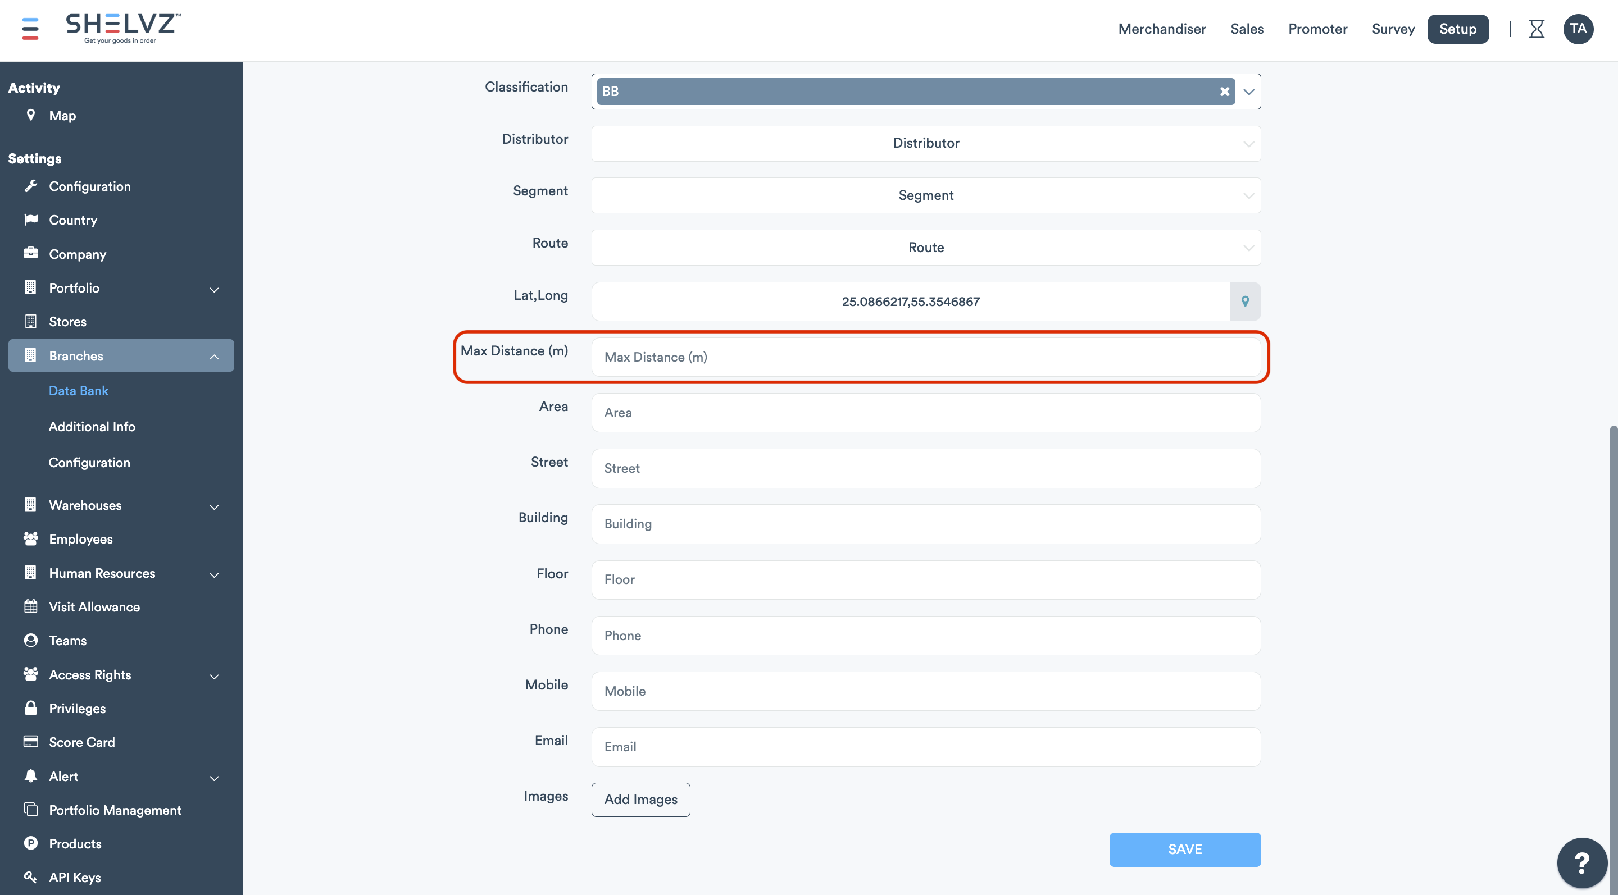Switch to the Merchandiser tab
Viewport: 1618px width, 895px height.
point(1161,29)
